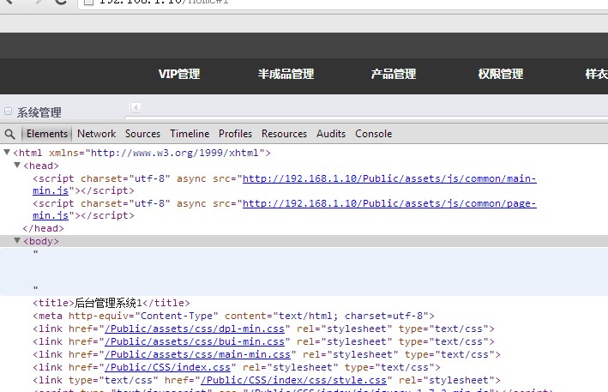Collapse the sidebar with the left arrow icon
The height and width of the screenshot is (392, 608).
pos(135,107)
